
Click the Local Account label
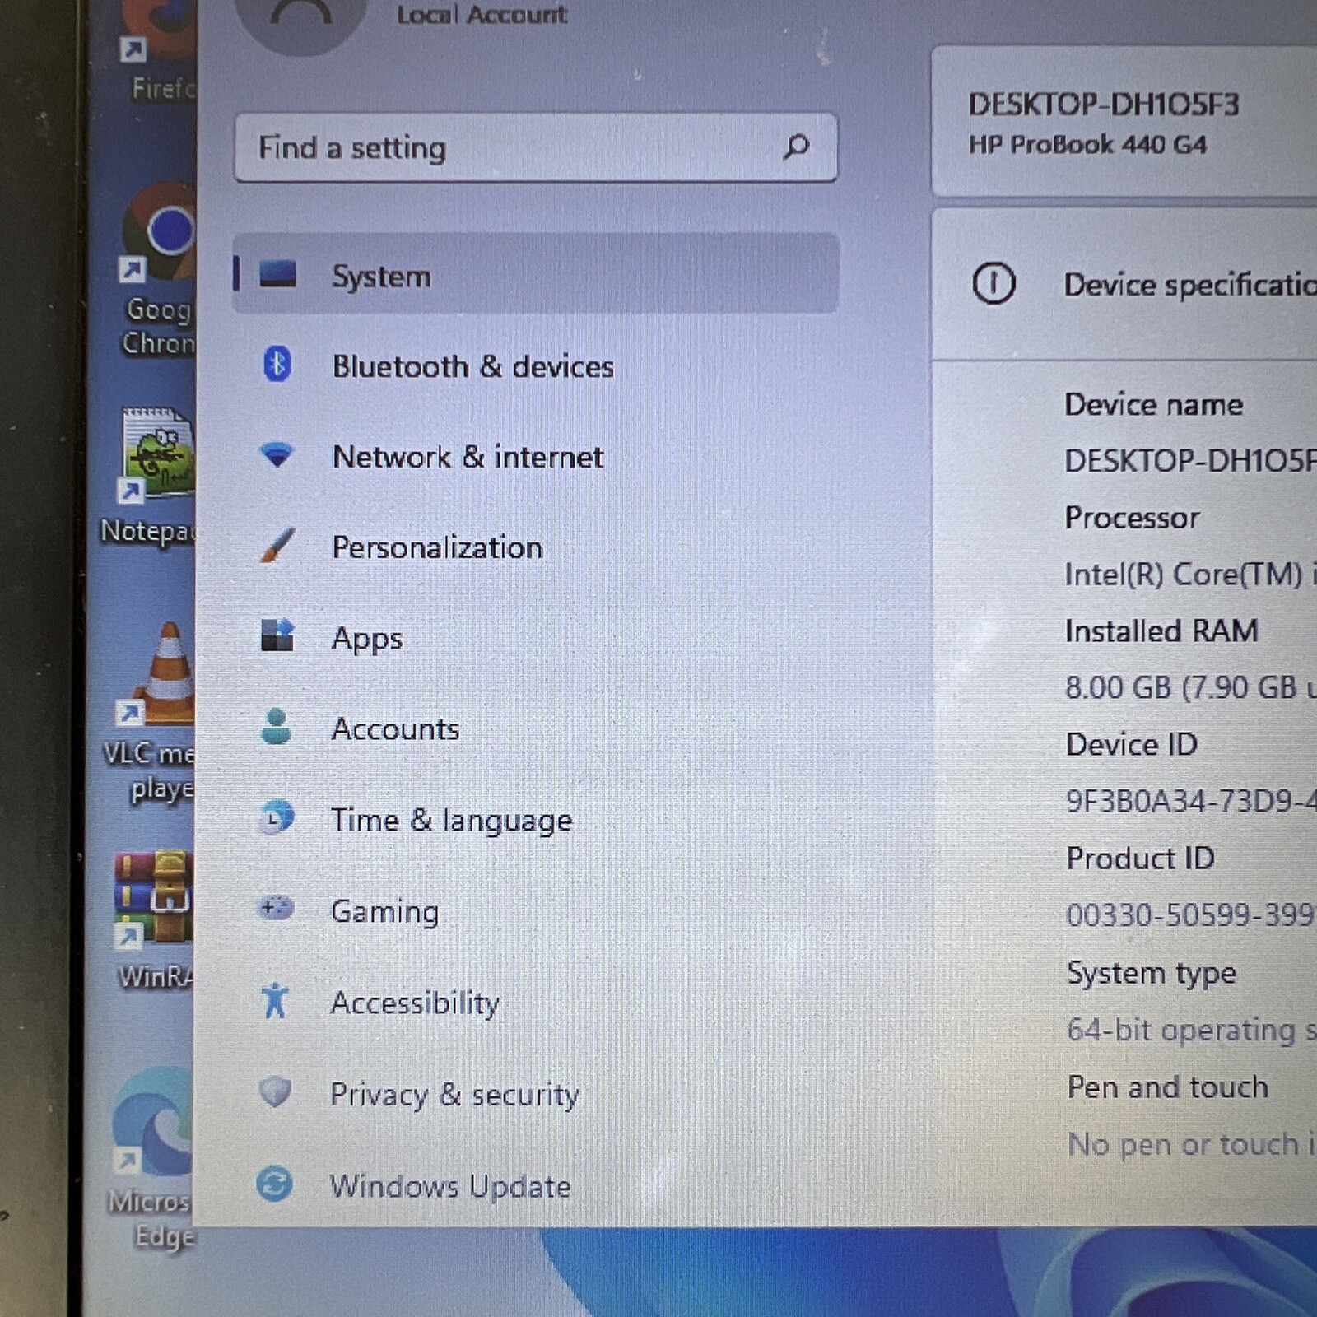pos(482,14)
